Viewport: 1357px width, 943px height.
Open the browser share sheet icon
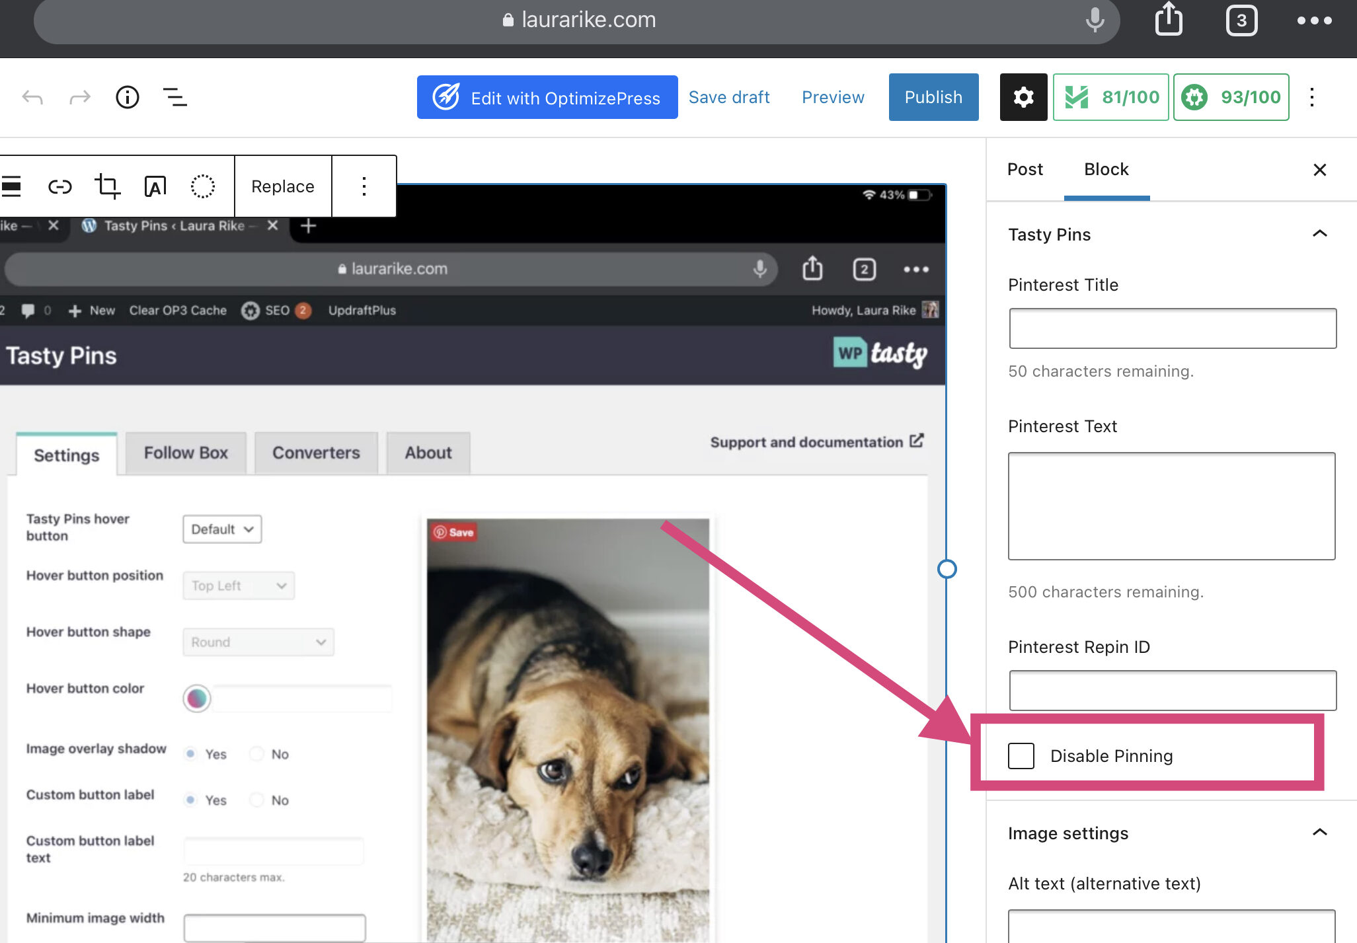1169,19
